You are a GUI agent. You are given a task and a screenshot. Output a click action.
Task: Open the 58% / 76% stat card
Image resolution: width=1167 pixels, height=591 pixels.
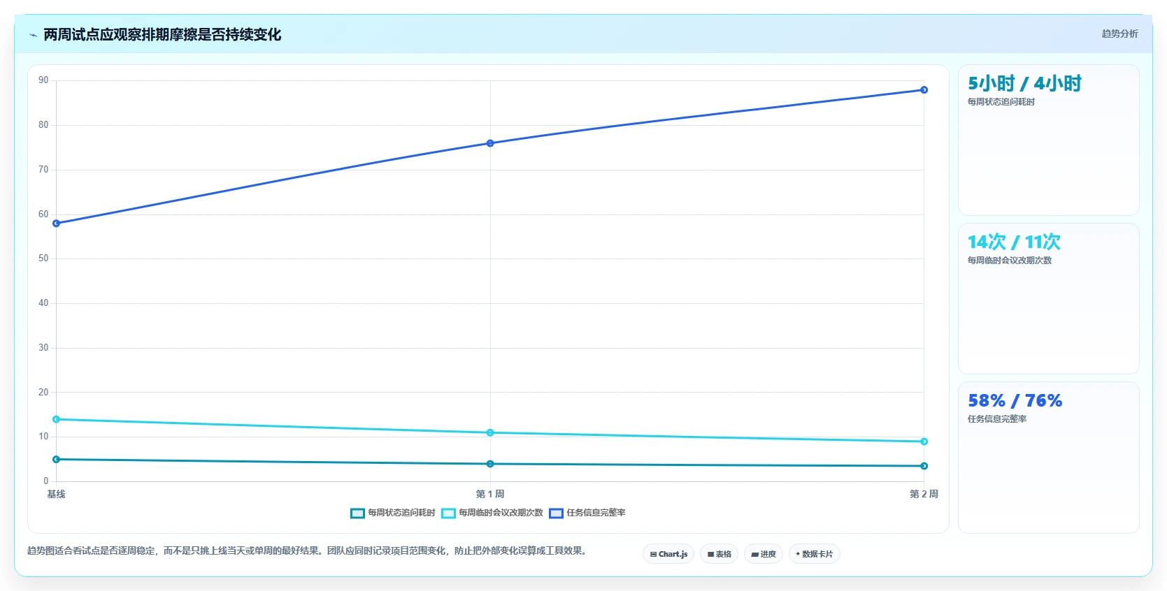1048,457
